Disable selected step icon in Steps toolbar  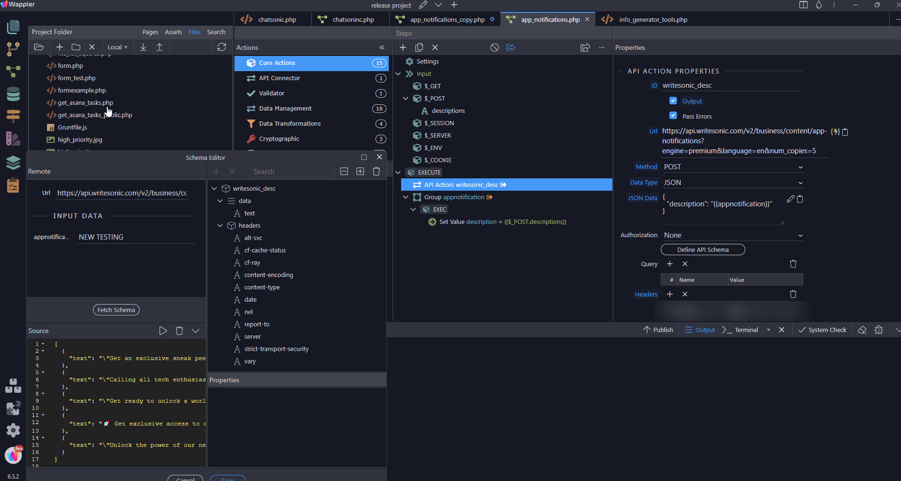495,47
